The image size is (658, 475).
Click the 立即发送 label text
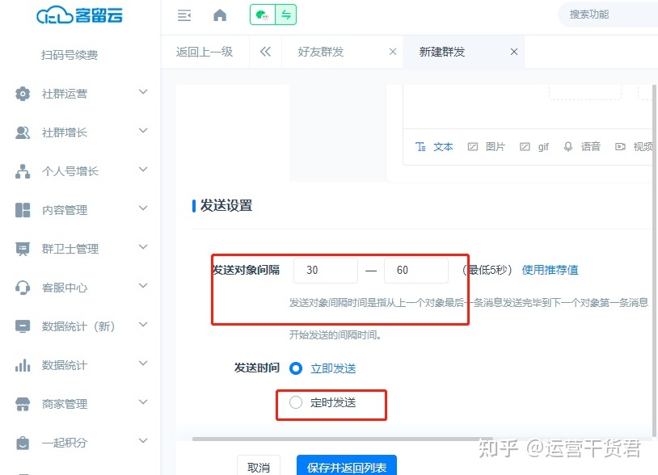(x=333, y=368)
